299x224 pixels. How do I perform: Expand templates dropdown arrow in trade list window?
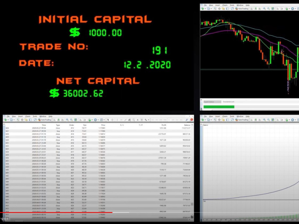pyautogui.click(x=104, y=120)
